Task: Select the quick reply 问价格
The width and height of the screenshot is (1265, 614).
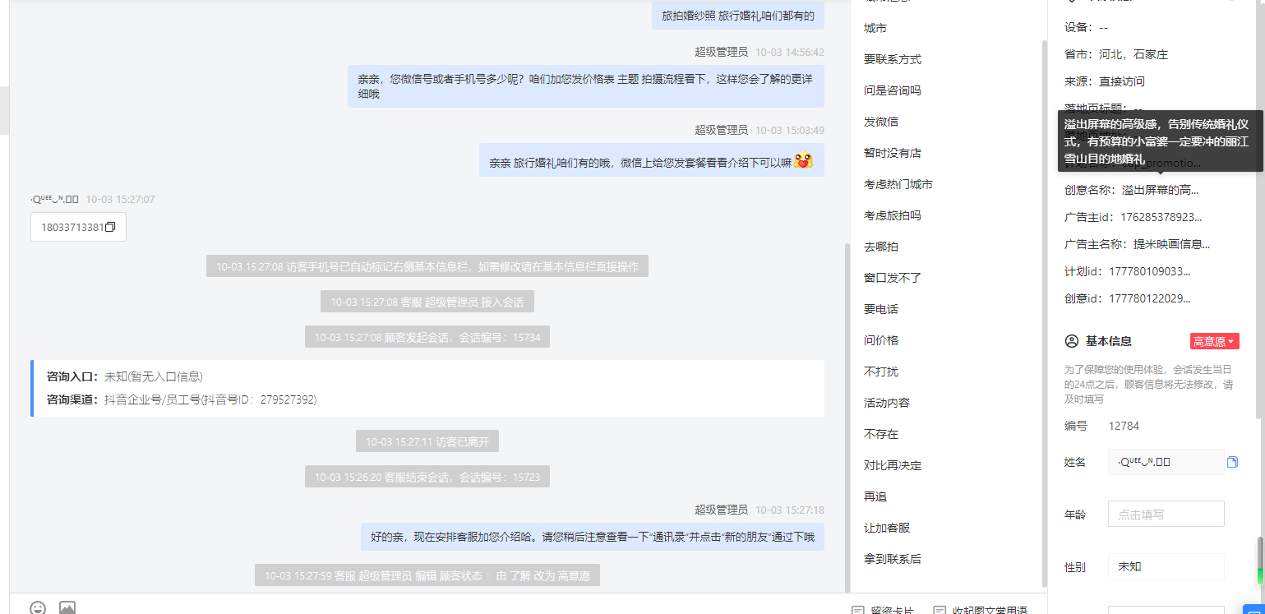Action: tap(881, 340)
